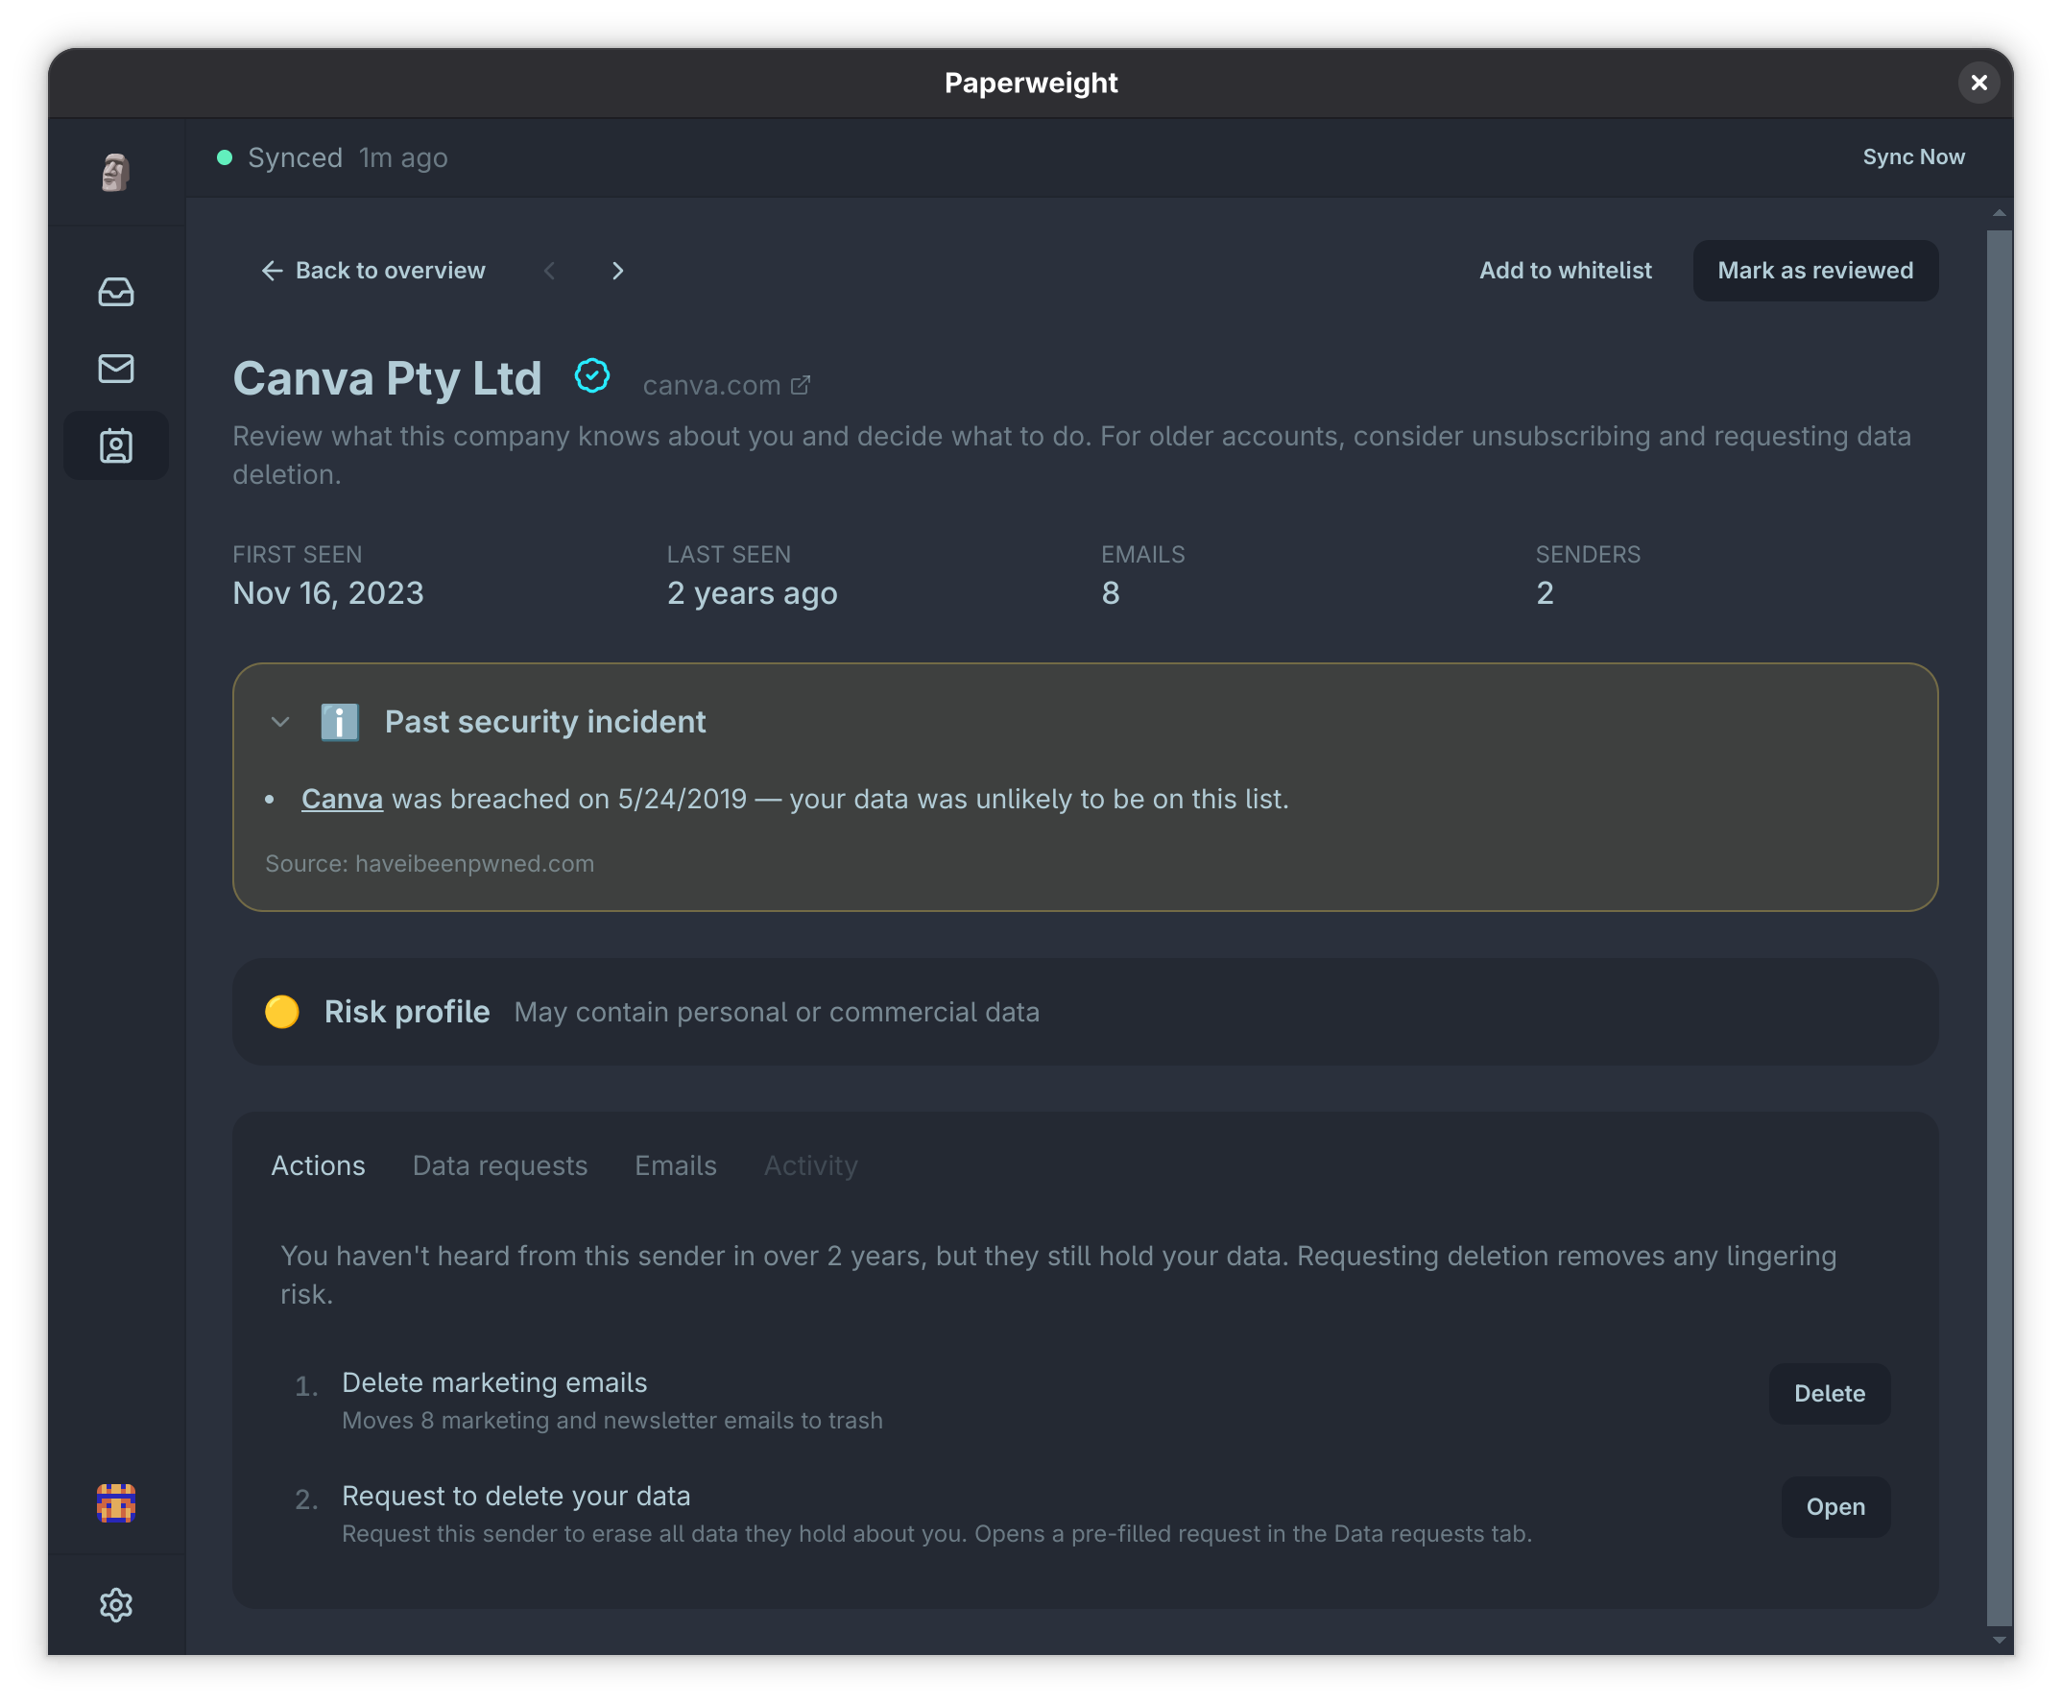Image resolution: width=2062 pixels, height=1703 pixels.
Task: Click the green synced status dot
Action: 225,158
